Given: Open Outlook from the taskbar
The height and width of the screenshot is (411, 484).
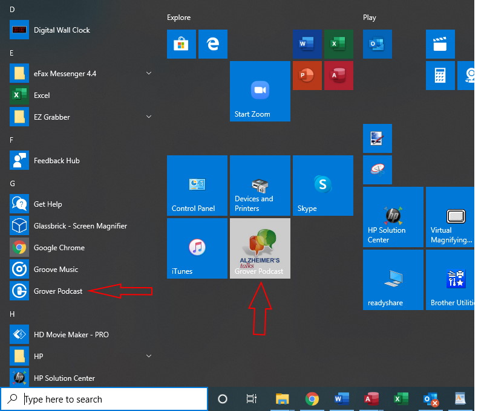Looking at the screenshot, I should pyautogui.click(x=431, y=399).
